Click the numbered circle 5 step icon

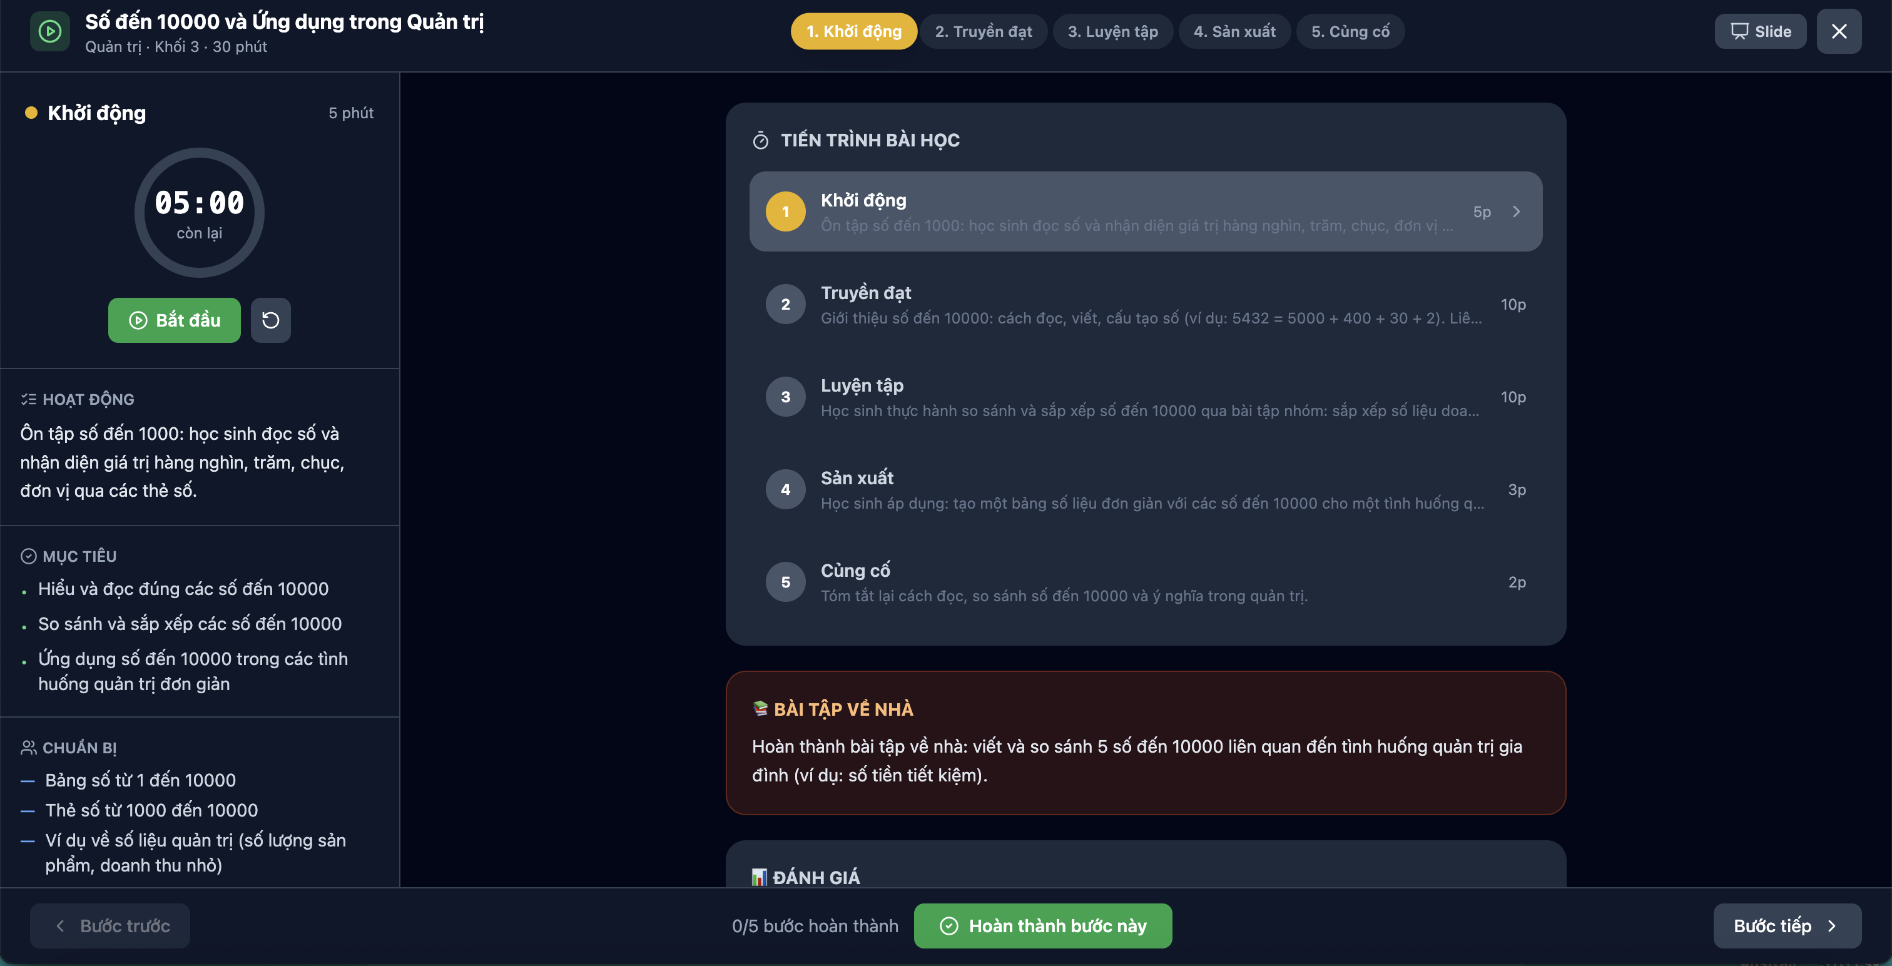[x=785, y=582]
